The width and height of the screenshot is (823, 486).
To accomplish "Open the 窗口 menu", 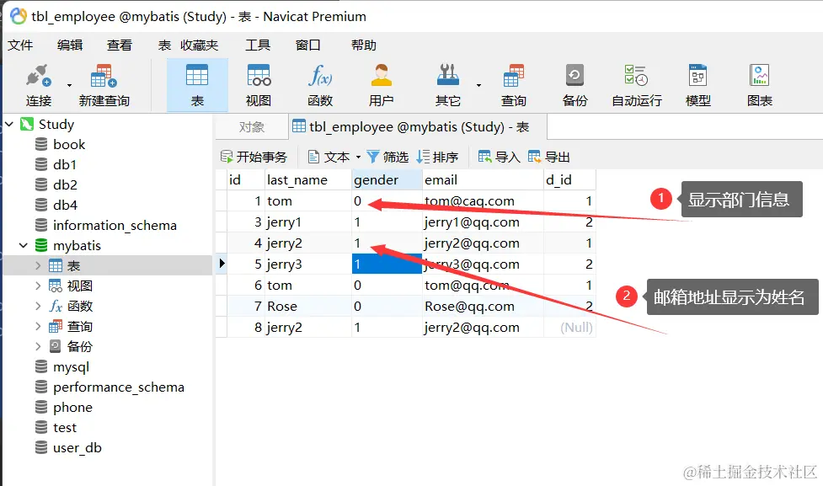I will [308, 45].
